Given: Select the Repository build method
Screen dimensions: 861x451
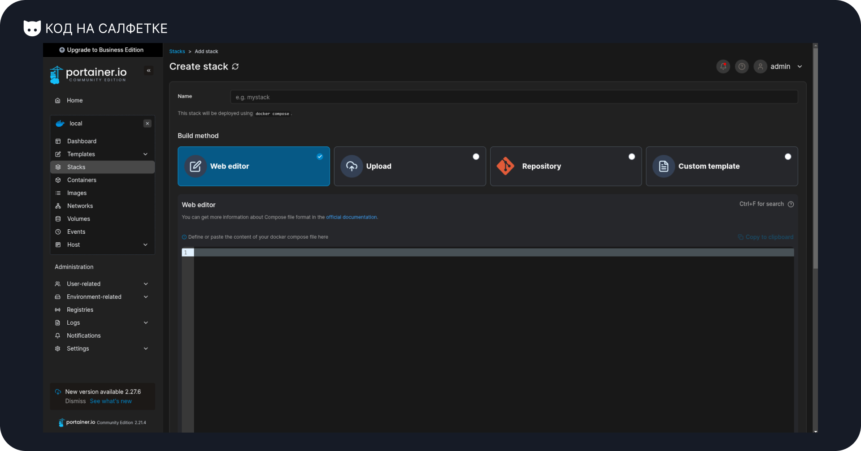Looking at the screenshot, I should coord(566,166).
